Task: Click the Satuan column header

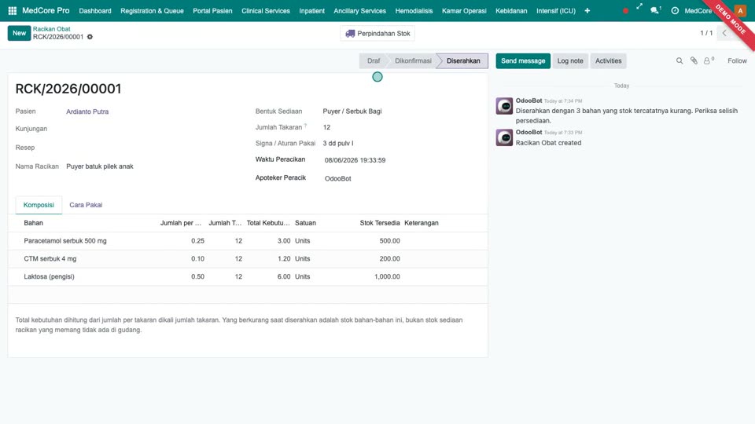Action: 305,223
